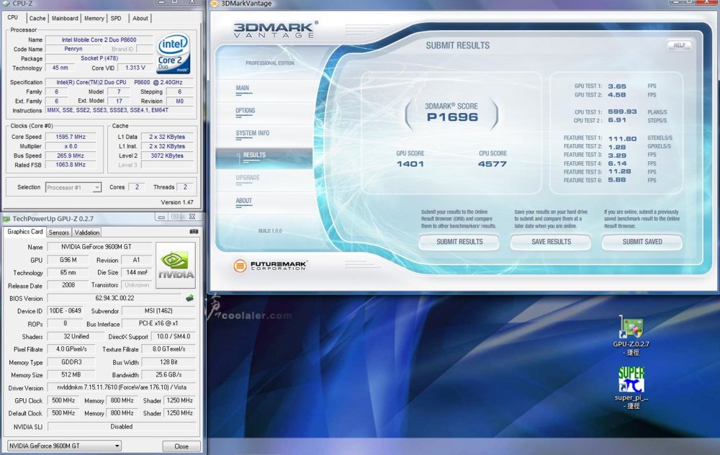
Task: Open SYSTEM INFO in 3DMark sidebar
Action: (x=253, y=133)
